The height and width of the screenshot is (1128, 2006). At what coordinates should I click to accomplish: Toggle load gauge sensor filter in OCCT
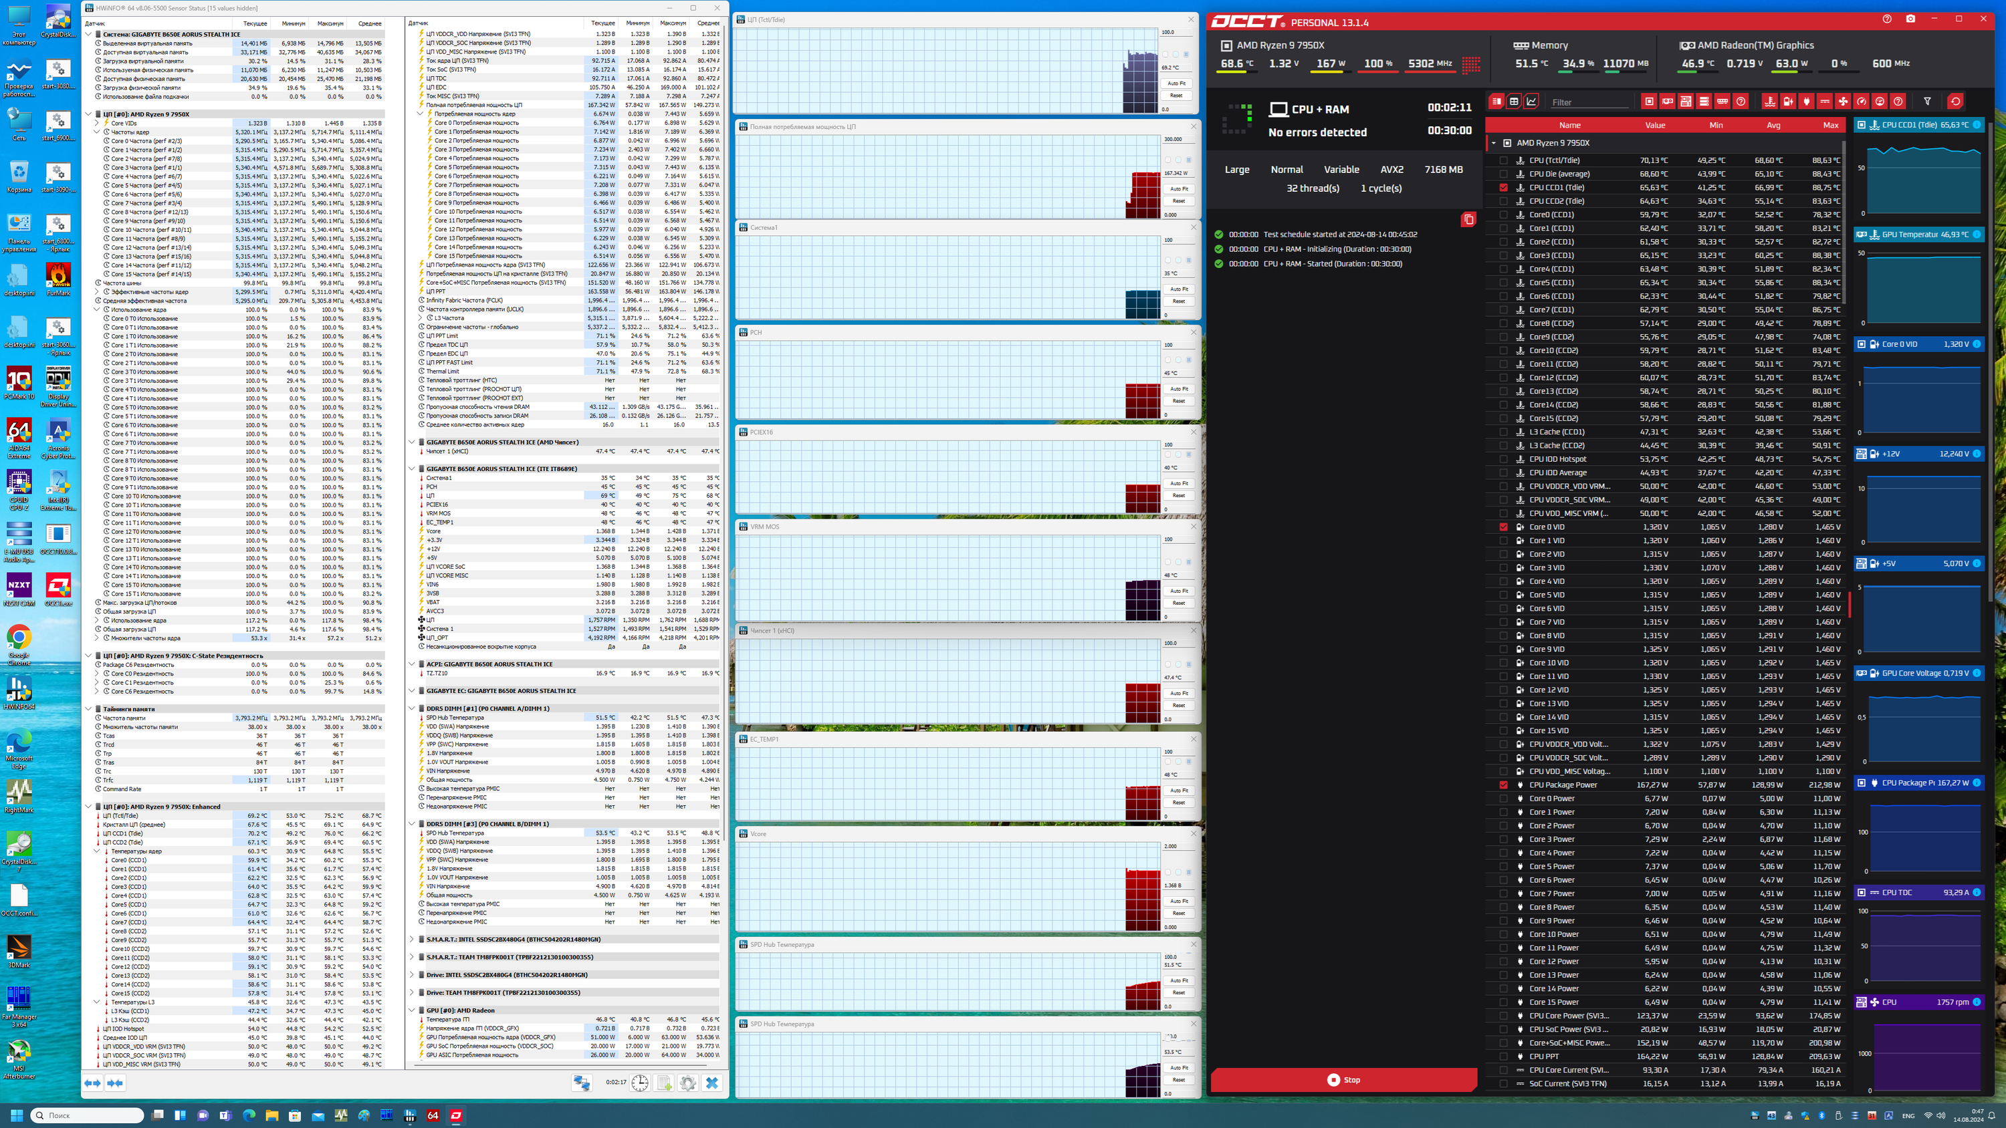[1880, 101]
